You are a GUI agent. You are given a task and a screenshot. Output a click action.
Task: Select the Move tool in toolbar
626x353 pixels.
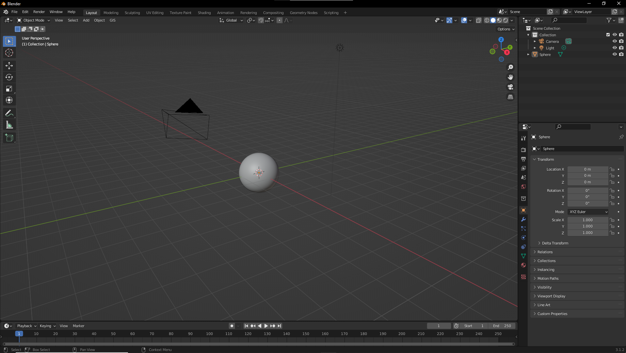click(x=9, y=66)
